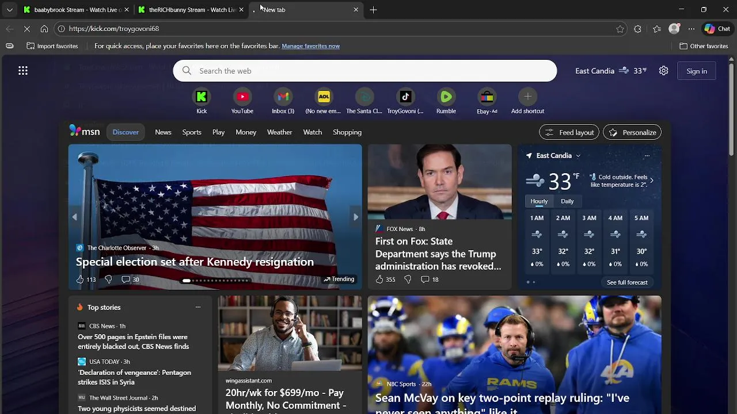Open the browser profile avatar
Screen dimensions: 737x414
click(x=674, y=29)
